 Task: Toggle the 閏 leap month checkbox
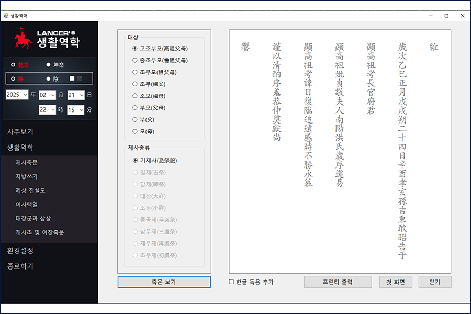pyautogui.click(x=73, y=78)
